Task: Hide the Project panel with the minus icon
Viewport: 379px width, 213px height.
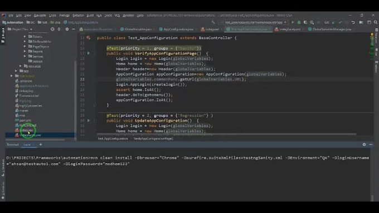Action: (74, 29)
